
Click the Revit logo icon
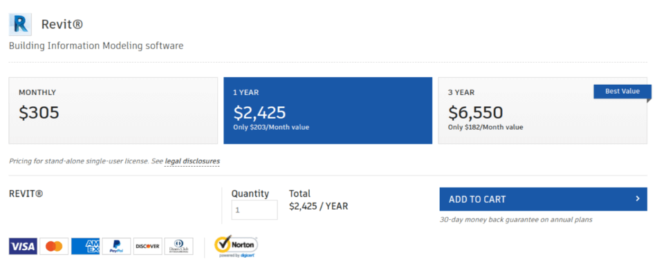[x=20, y=24]
